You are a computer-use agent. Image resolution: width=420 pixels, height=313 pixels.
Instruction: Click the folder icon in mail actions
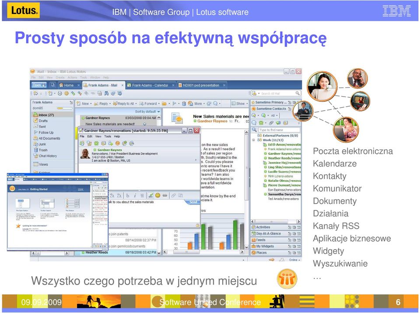tap(164, 104)
